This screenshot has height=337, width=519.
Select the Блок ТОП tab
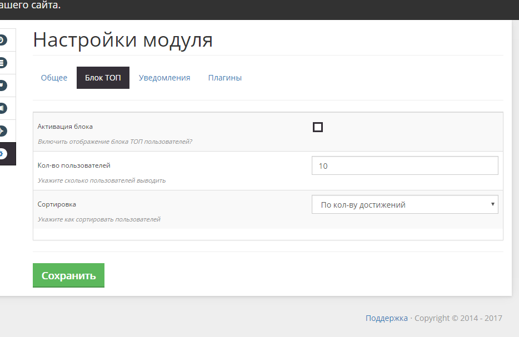pyautogui.click(x=103, y=78)
